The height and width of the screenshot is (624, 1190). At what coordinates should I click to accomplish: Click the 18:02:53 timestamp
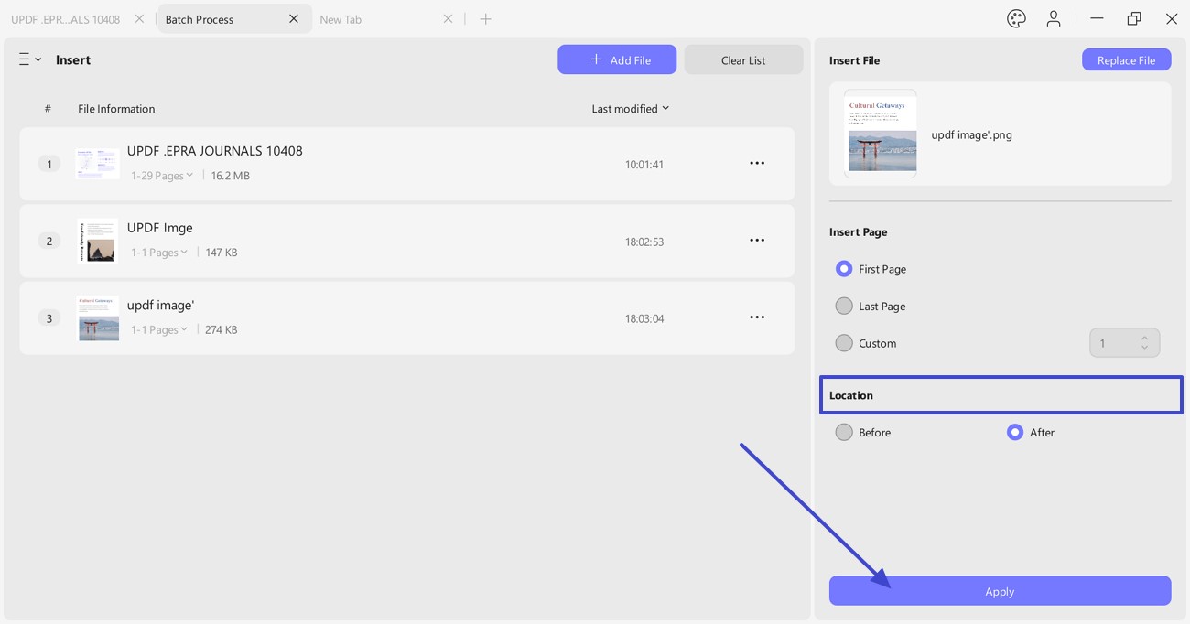click(x=644, y=242)
